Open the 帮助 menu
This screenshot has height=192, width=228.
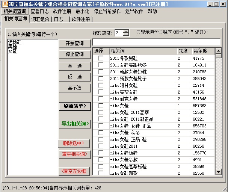pyautogui.click(x=152, y=11)
